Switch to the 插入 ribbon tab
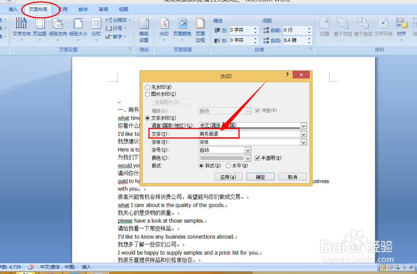This screenshot has width=417, height=274. click(13, 9)
